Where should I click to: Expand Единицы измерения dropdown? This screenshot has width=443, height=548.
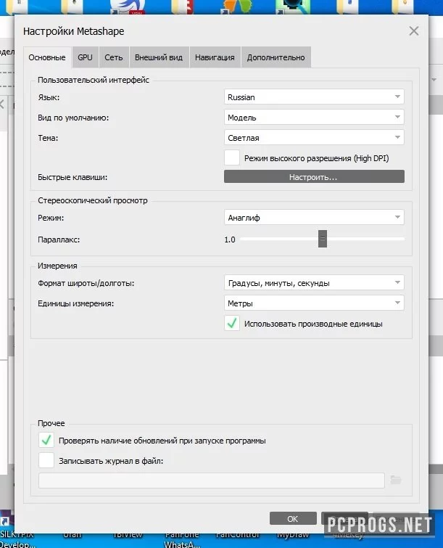314,303
